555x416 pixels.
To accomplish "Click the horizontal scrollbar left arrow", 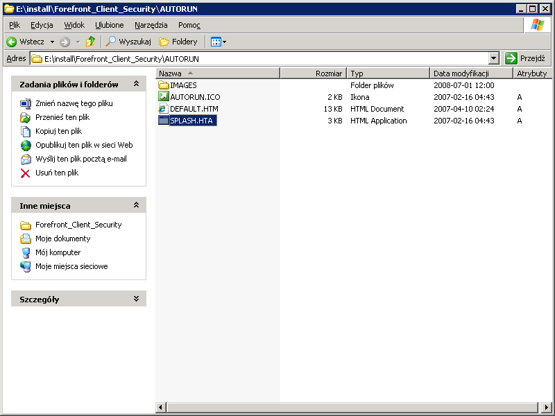I will tap(161, 407).
